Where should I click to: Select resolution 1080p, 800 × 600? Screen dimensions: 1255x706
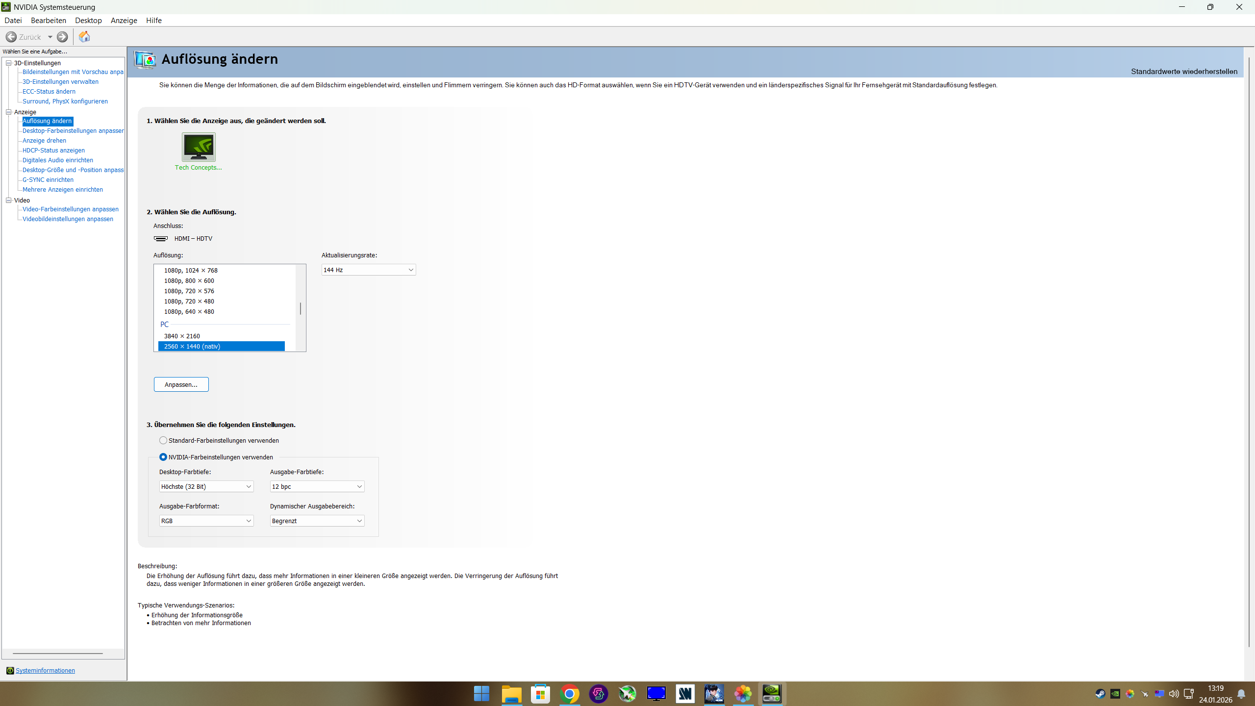[x=189, y=280]
